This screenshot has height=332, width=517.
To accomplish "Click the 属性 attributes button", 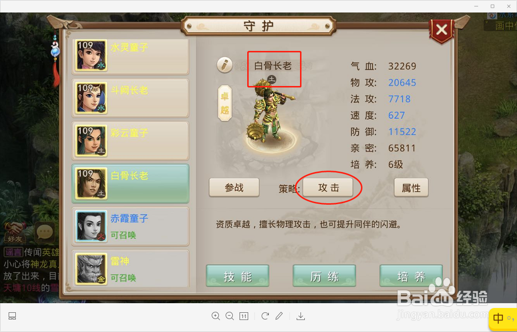I will pyautogui.click(x=411, y=188).
